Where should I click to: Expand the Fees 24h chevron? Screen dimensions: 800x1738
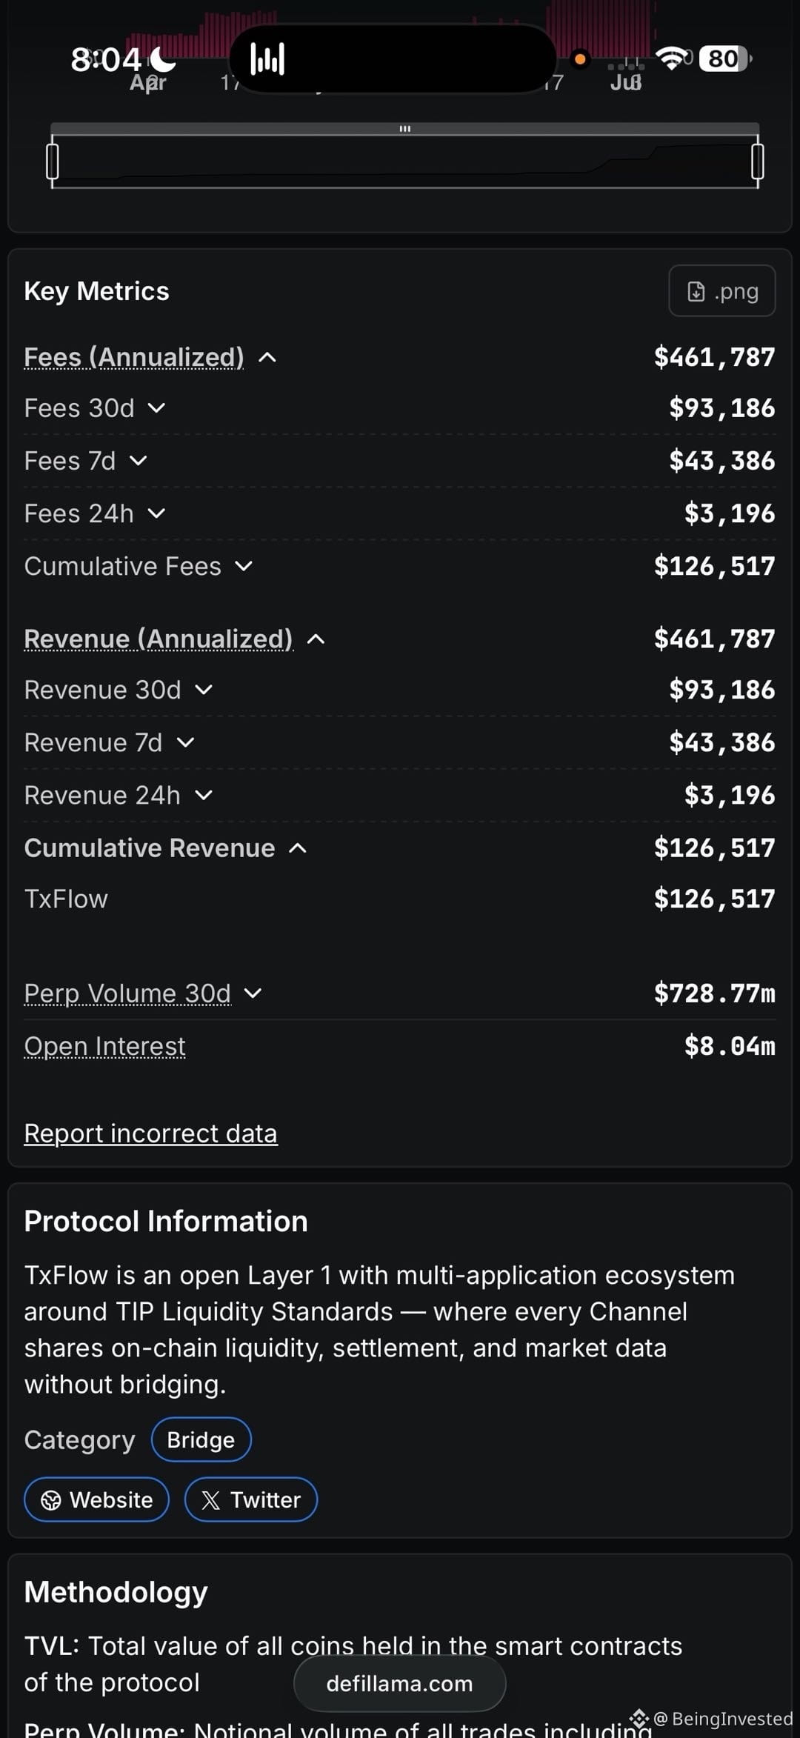156,513
